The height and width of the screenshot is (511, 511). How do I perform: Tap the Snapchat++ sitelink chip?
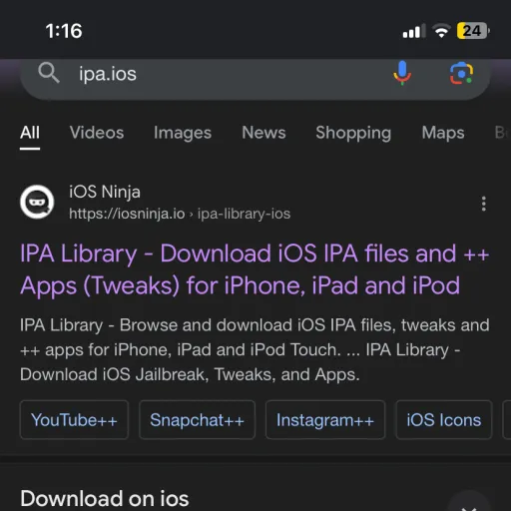tap(197, 420)
